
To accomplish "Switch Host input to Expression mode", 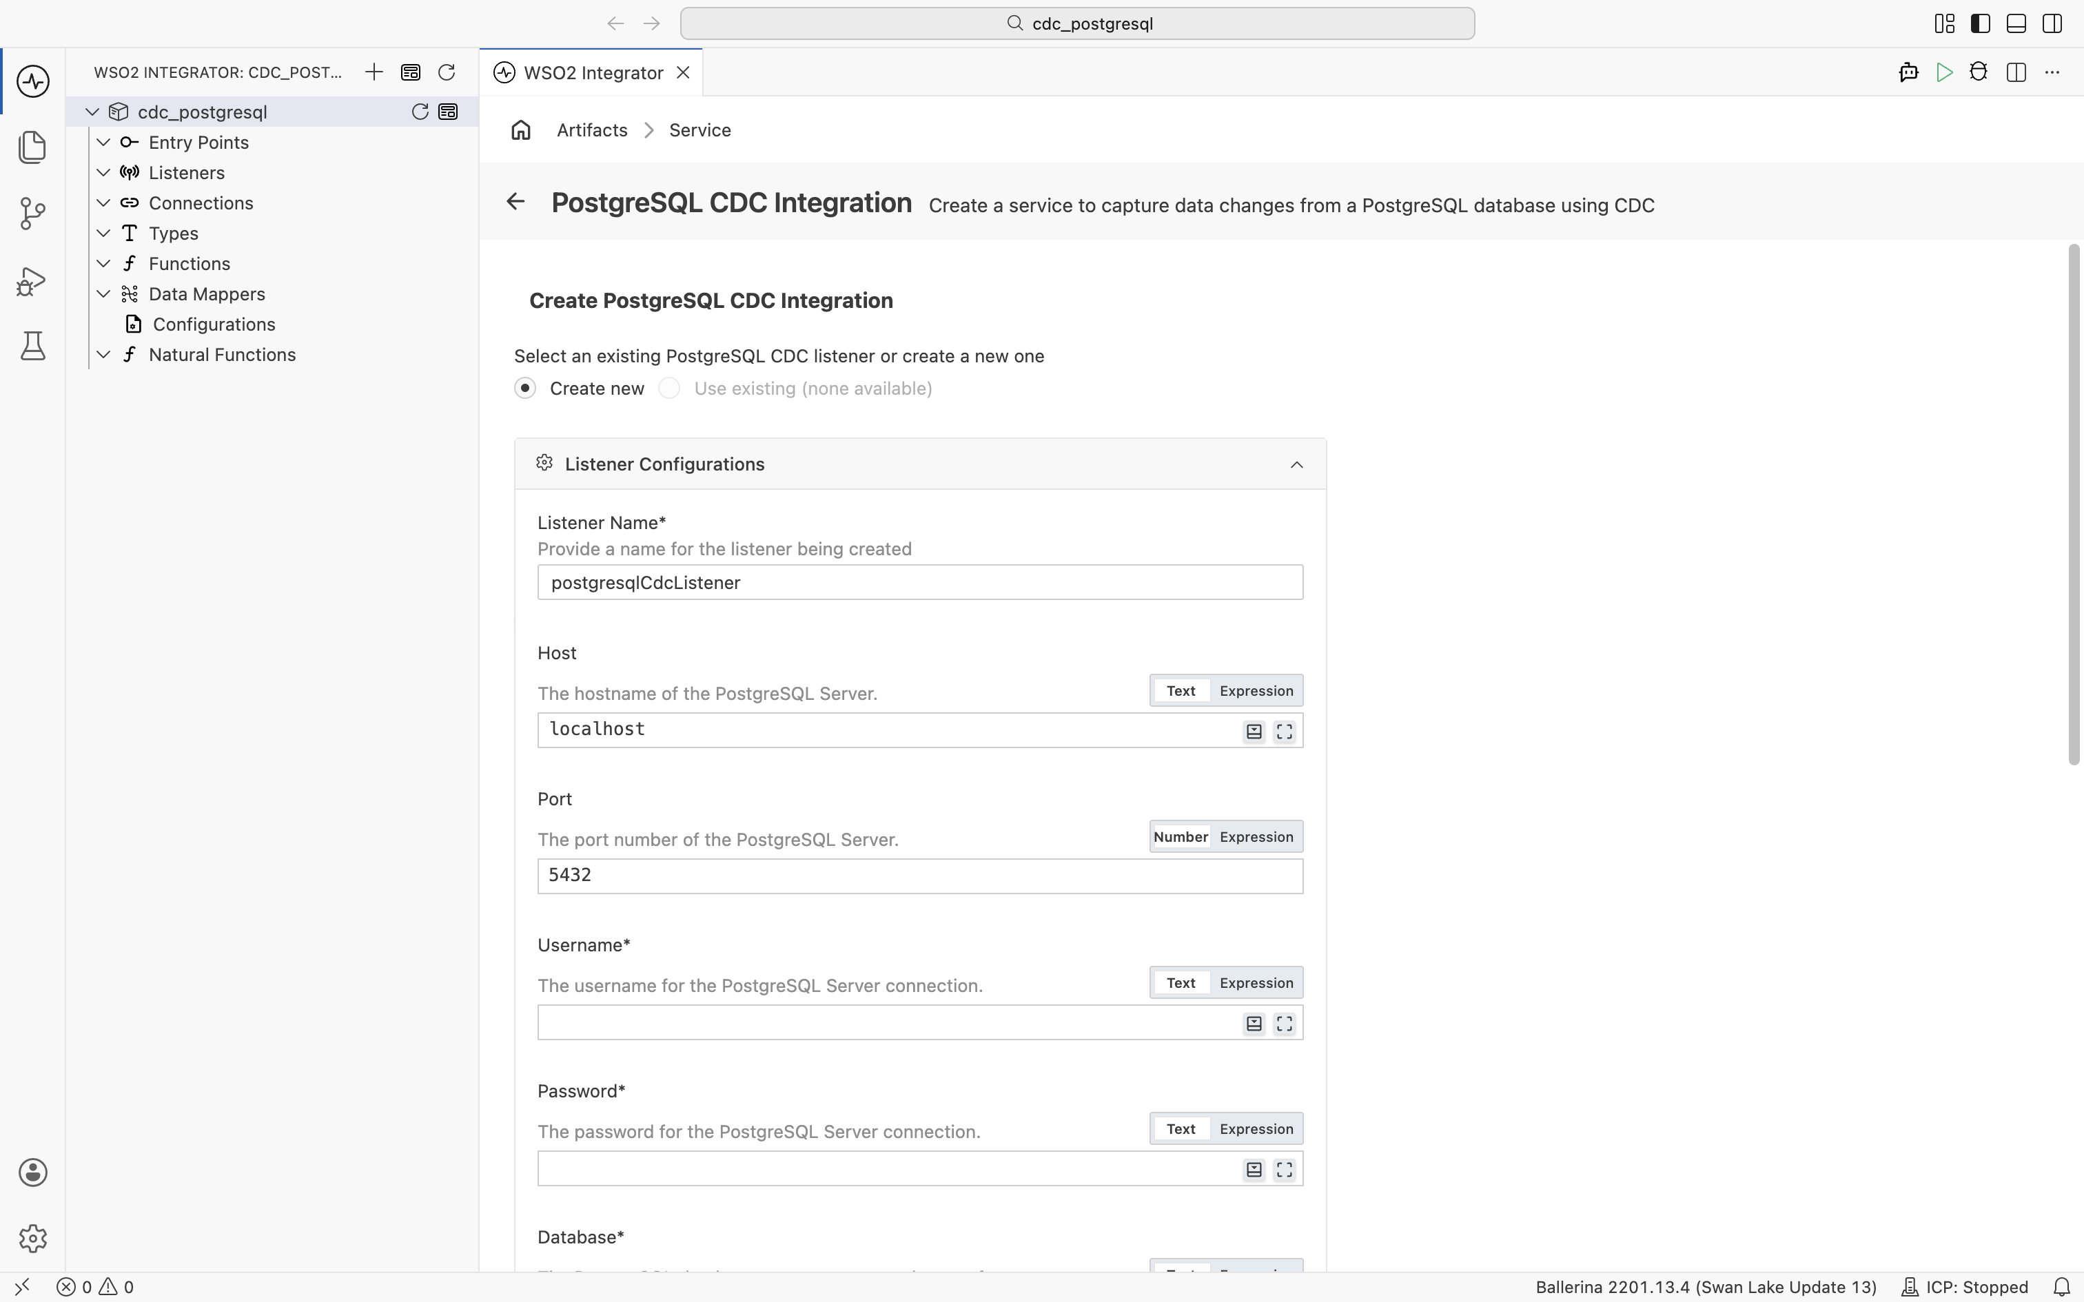I will (1256, 690).
